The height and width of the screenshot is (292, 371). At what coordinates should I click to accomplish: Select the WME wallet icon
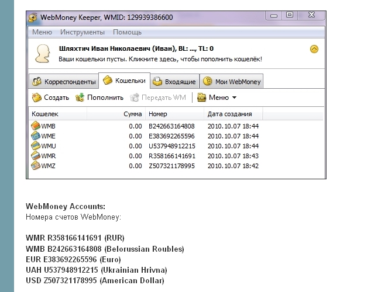pos(35,135)
